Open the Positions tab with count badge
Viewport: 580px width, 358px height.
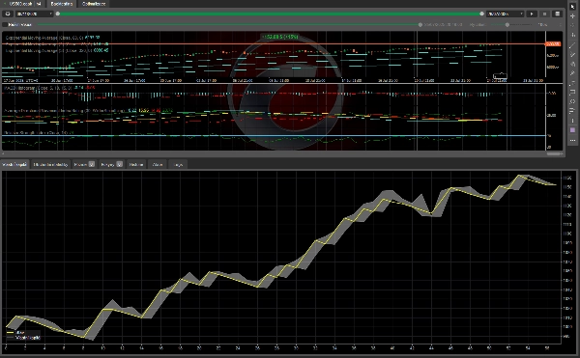84,165
